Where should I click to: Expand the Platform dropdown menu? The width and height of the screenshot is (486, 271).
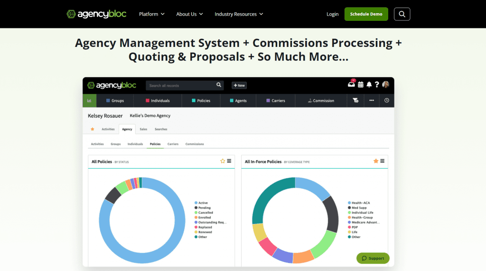151,14
